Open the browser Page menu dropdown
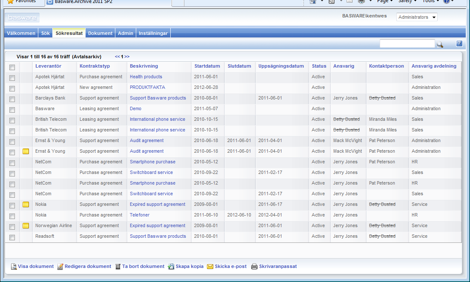Image resolution: width=470 pixels, height=282 pixels. click(x=385, y=1)
